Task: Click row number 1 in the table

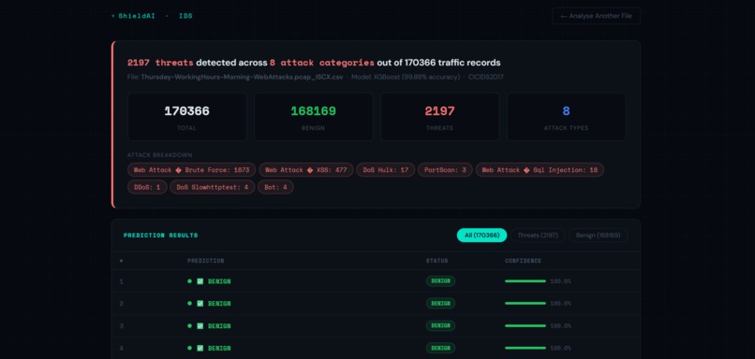Action: click(122, 281)
